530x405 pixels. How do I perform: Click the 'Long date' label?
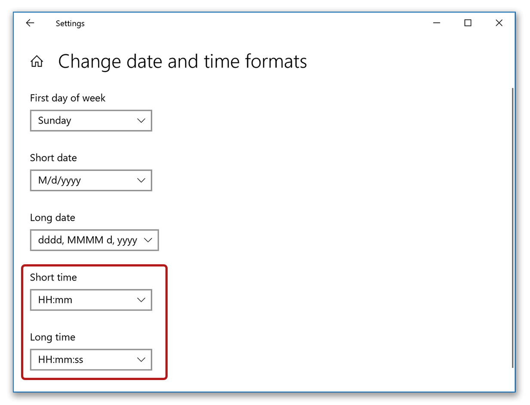pyautogui.click(x=52, y=218)
